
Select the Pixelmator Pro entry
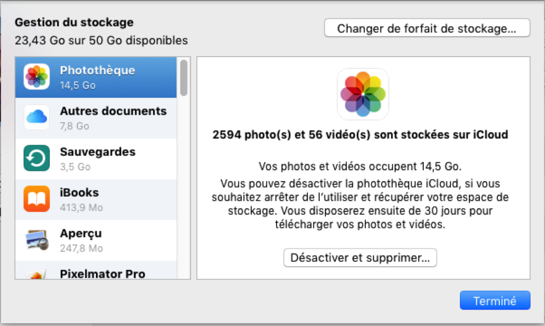click(x=96, y=270)
